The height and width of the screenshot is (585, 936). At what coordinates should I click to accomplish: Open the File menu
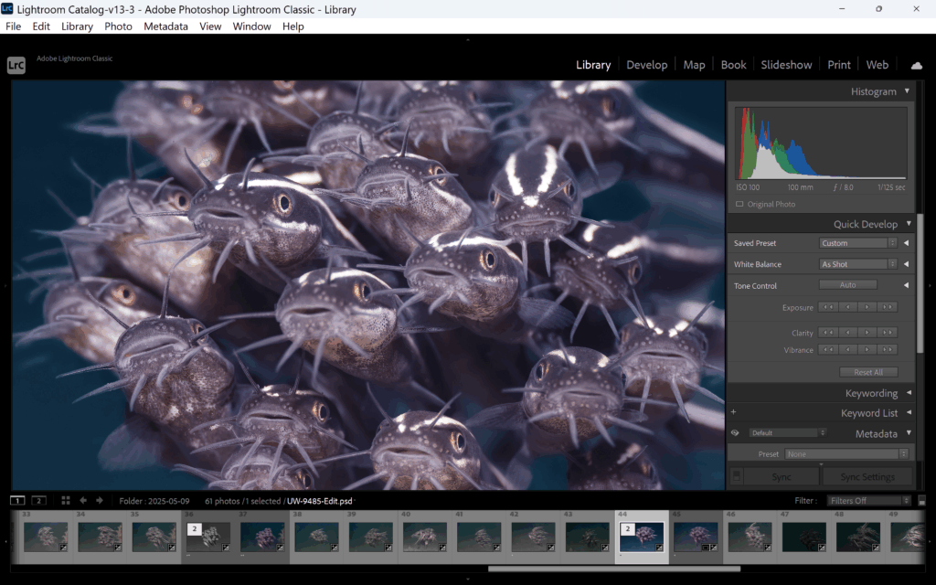tap(13, 27)
